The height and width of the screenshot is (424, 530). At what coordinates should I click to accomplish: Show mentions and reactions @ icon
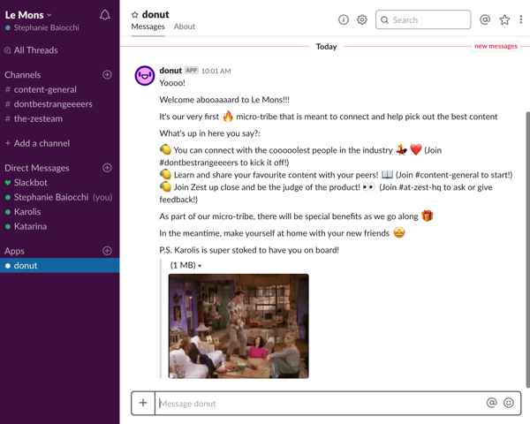tap(485, 19)
